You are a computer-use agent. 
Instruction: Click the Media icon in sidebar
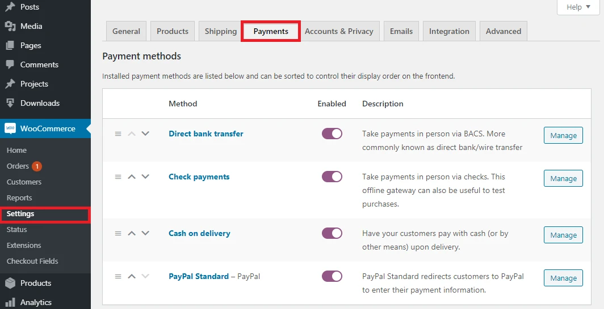click(x=10, y=26)
